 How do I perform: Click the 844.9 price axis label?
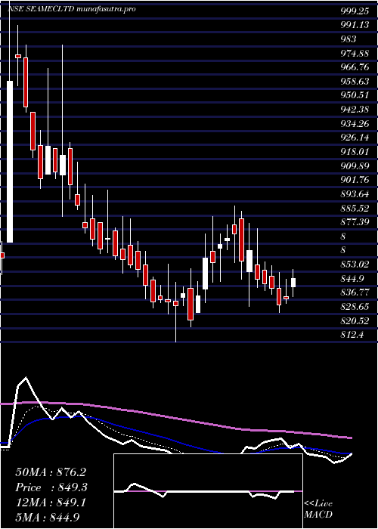352,278
